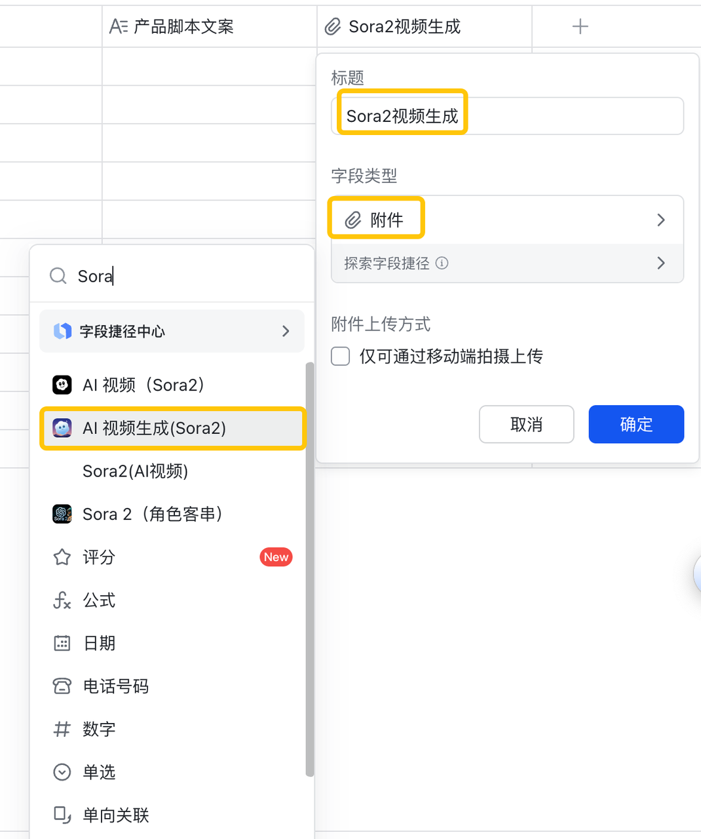Image resolution: width=701 pixels, height=839 pixels.
Task: Select the 日期 field type
Action: (x=172, y=643)
